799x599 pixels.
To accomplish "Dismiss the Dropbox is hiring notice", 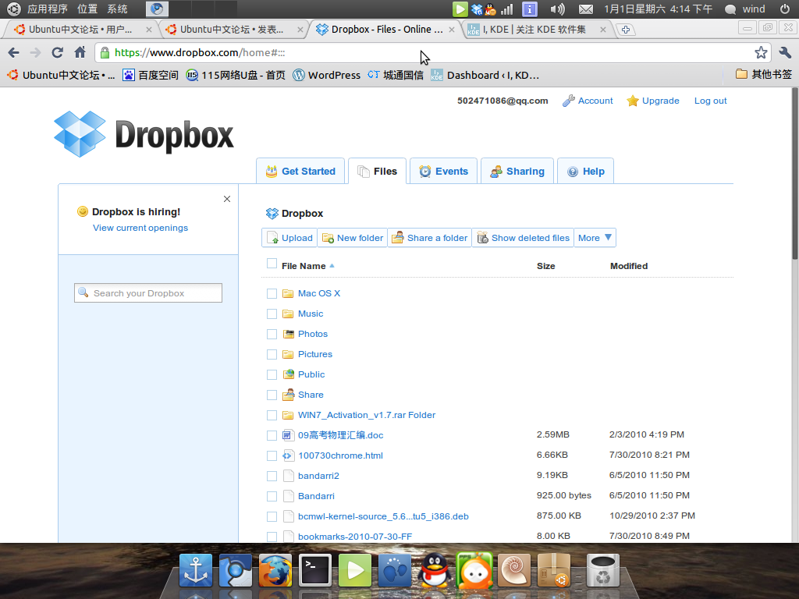I will coord(227,199).
